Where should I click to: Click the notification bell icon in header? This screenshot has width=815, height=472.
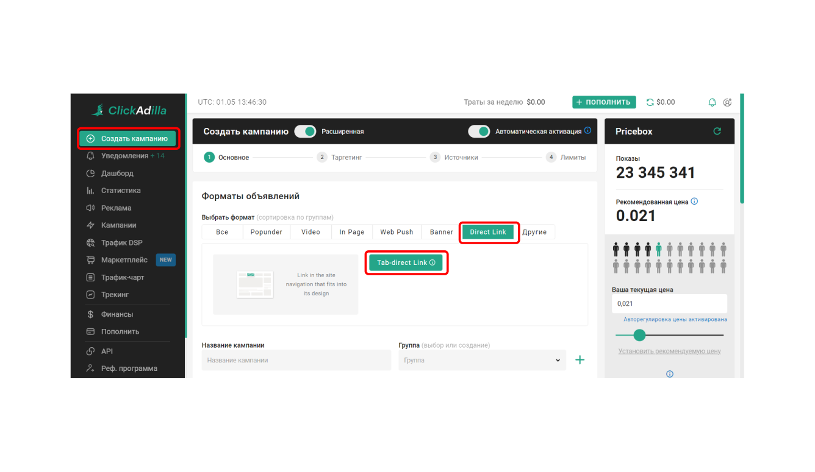tap(712, 102)
